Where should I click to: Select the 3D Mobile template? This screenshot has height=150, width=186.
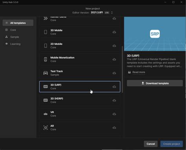click(x=80, y=32)
